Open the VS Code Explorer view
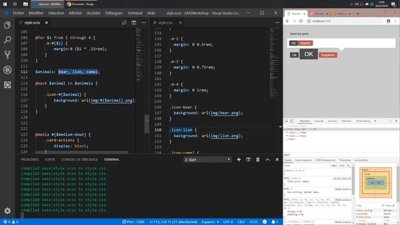 pos(7,25)
